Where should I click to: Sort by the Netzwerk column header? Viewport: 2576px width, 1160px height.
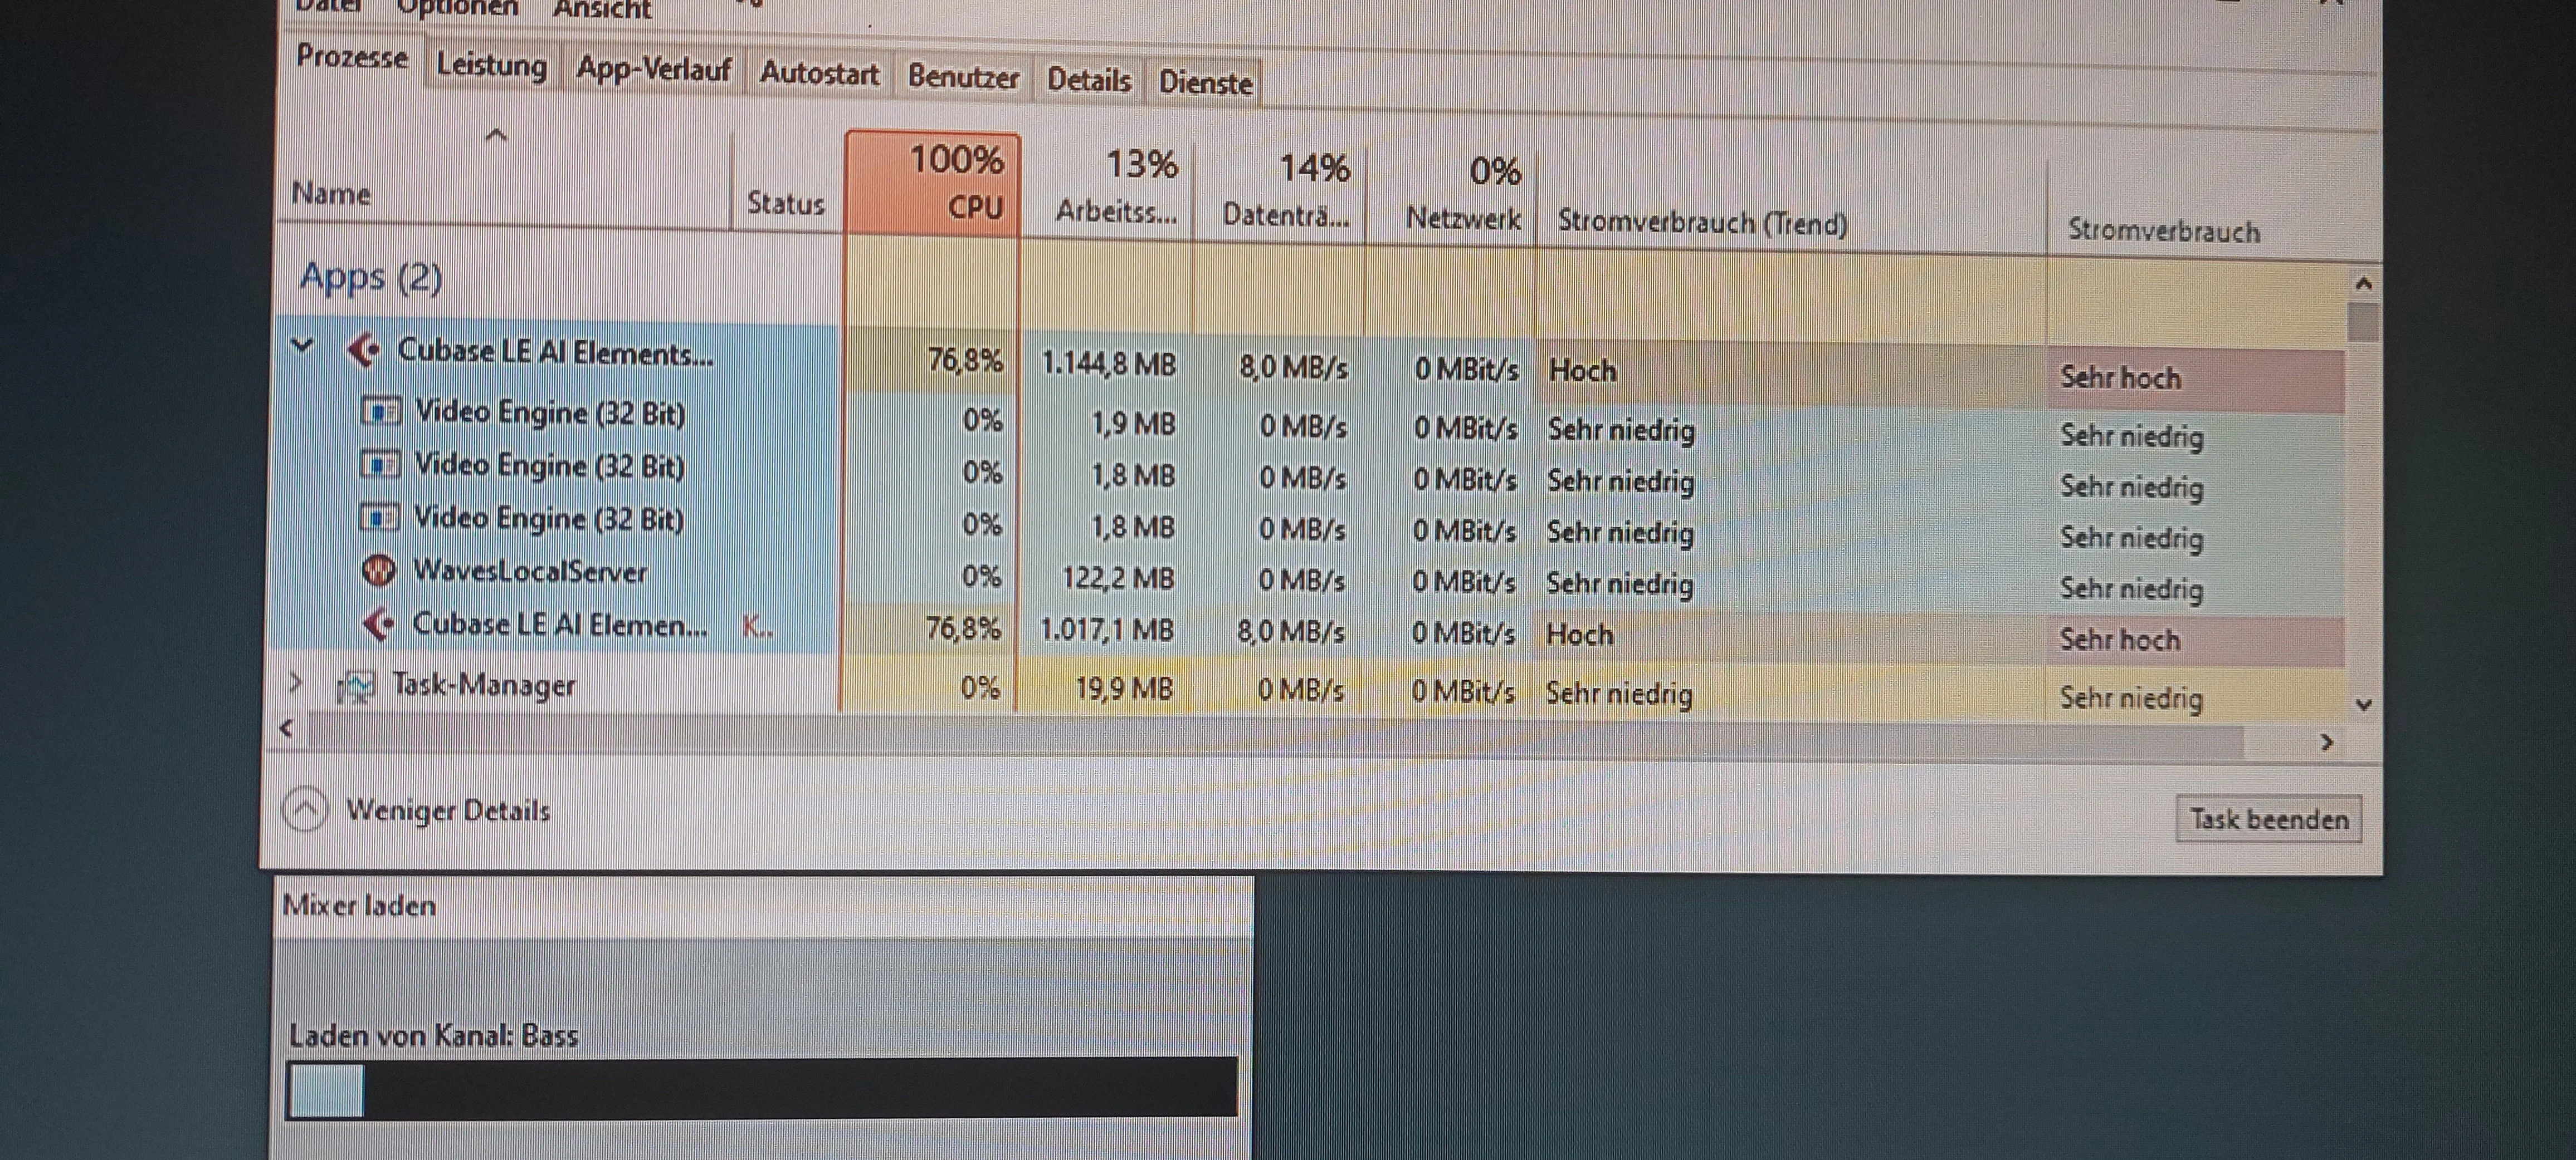click(1451, 195)
